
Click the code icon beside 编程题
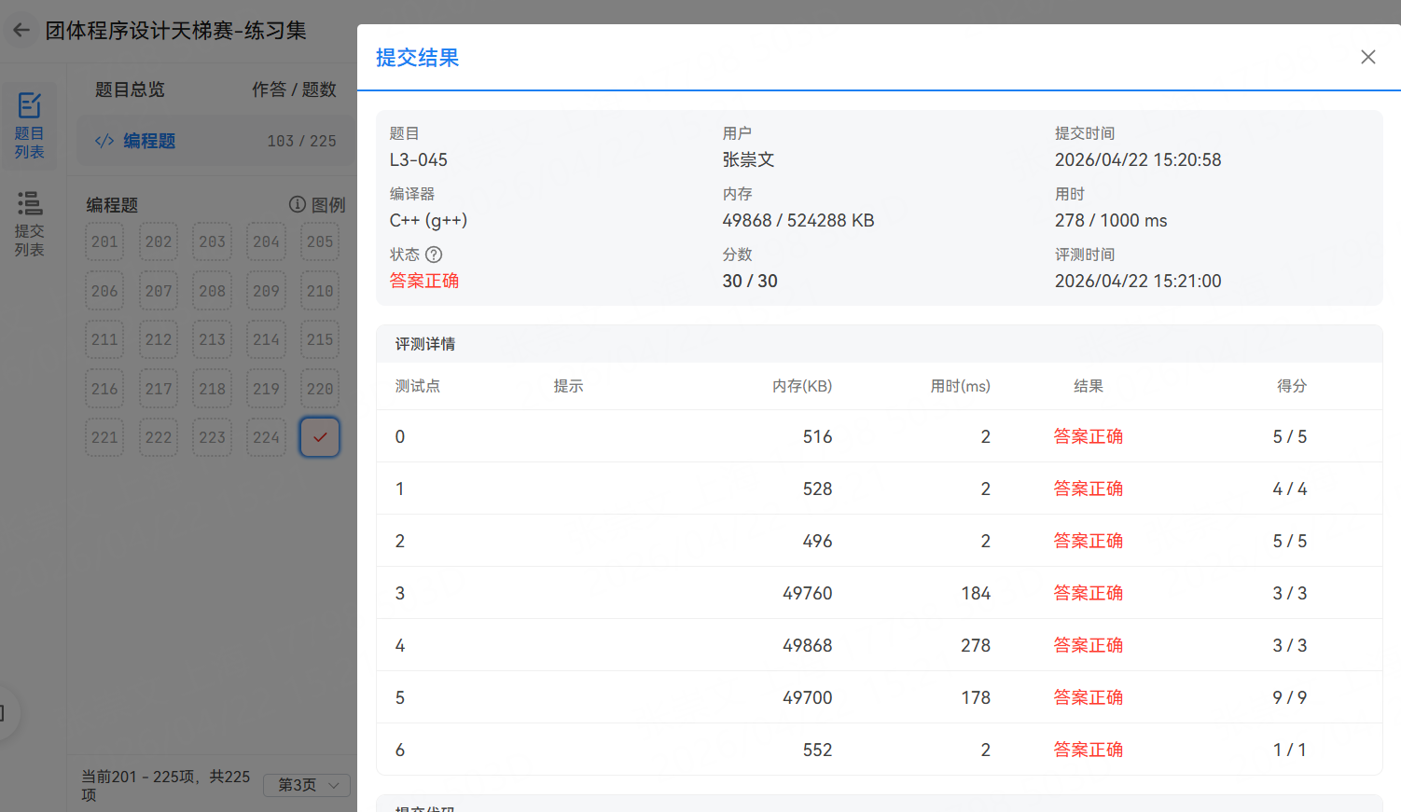coord(104,141)
